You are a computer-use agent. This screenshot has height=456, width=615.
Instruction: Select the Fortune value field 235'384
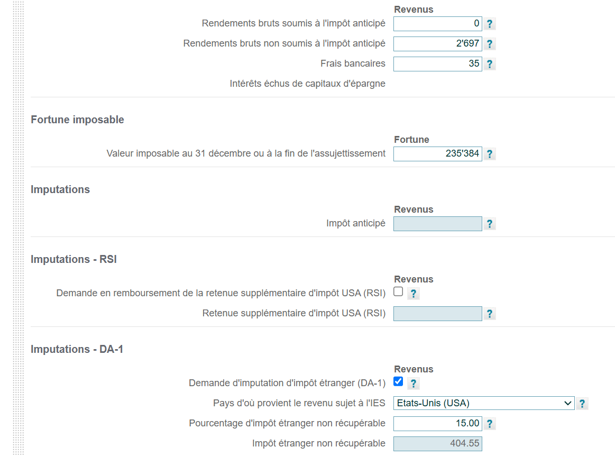pyautogui.click(x=438, y=154)
